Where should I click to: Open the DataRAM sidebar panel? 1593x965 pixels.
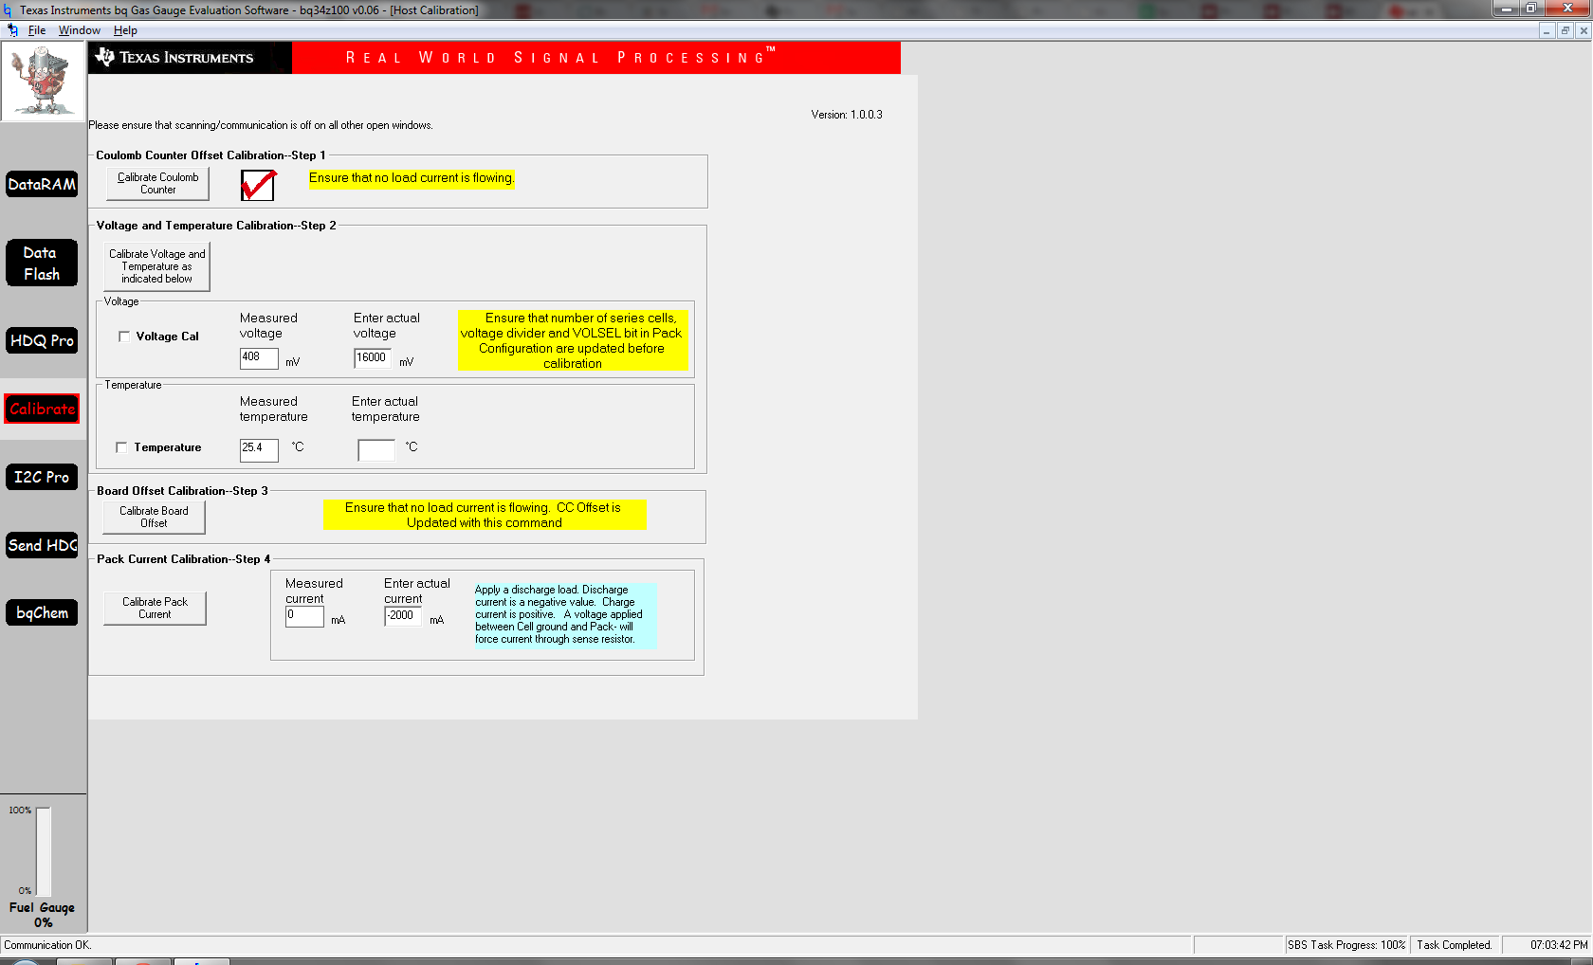tap(42, 184)
